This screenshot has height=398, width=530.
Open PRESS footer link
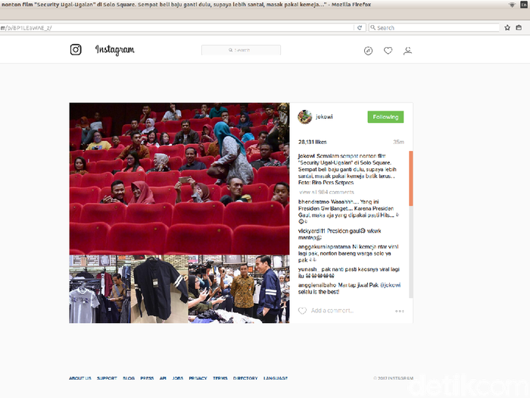[x=147, y=378]
